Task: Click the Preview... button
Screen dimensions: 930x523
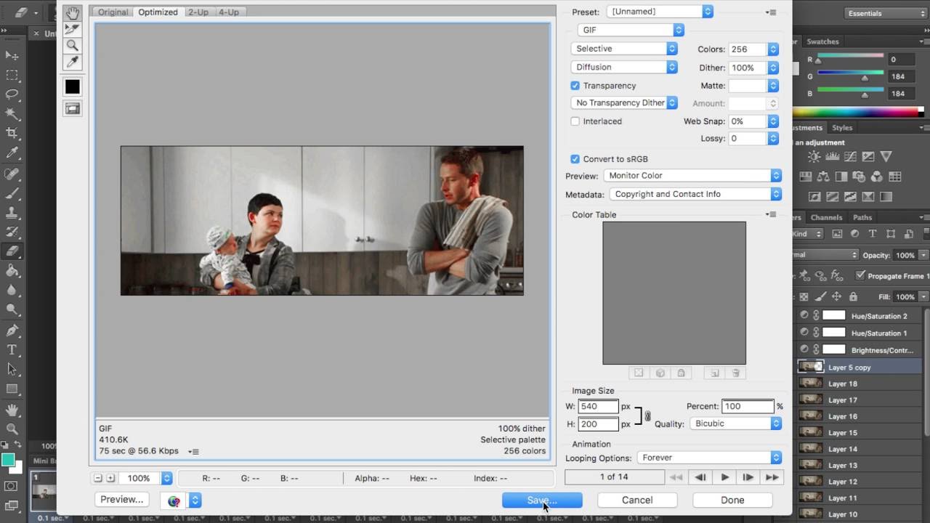Action: coord(122,500)
